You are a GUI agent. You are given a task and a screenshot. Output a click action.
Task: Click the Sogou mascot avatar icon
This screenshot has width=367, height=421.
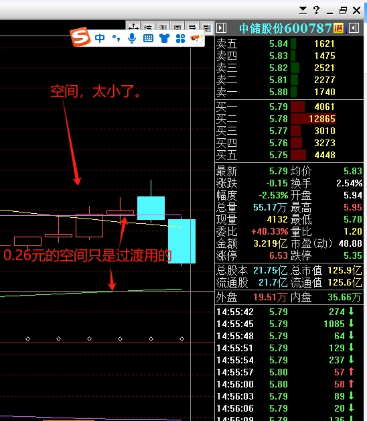pos(196,38)
